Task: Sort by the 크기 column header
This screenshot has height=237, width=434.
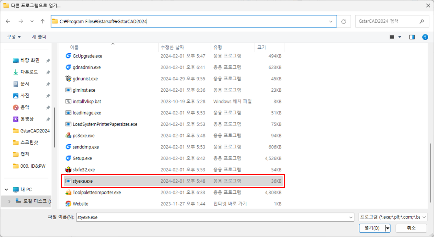Action: 269,47
